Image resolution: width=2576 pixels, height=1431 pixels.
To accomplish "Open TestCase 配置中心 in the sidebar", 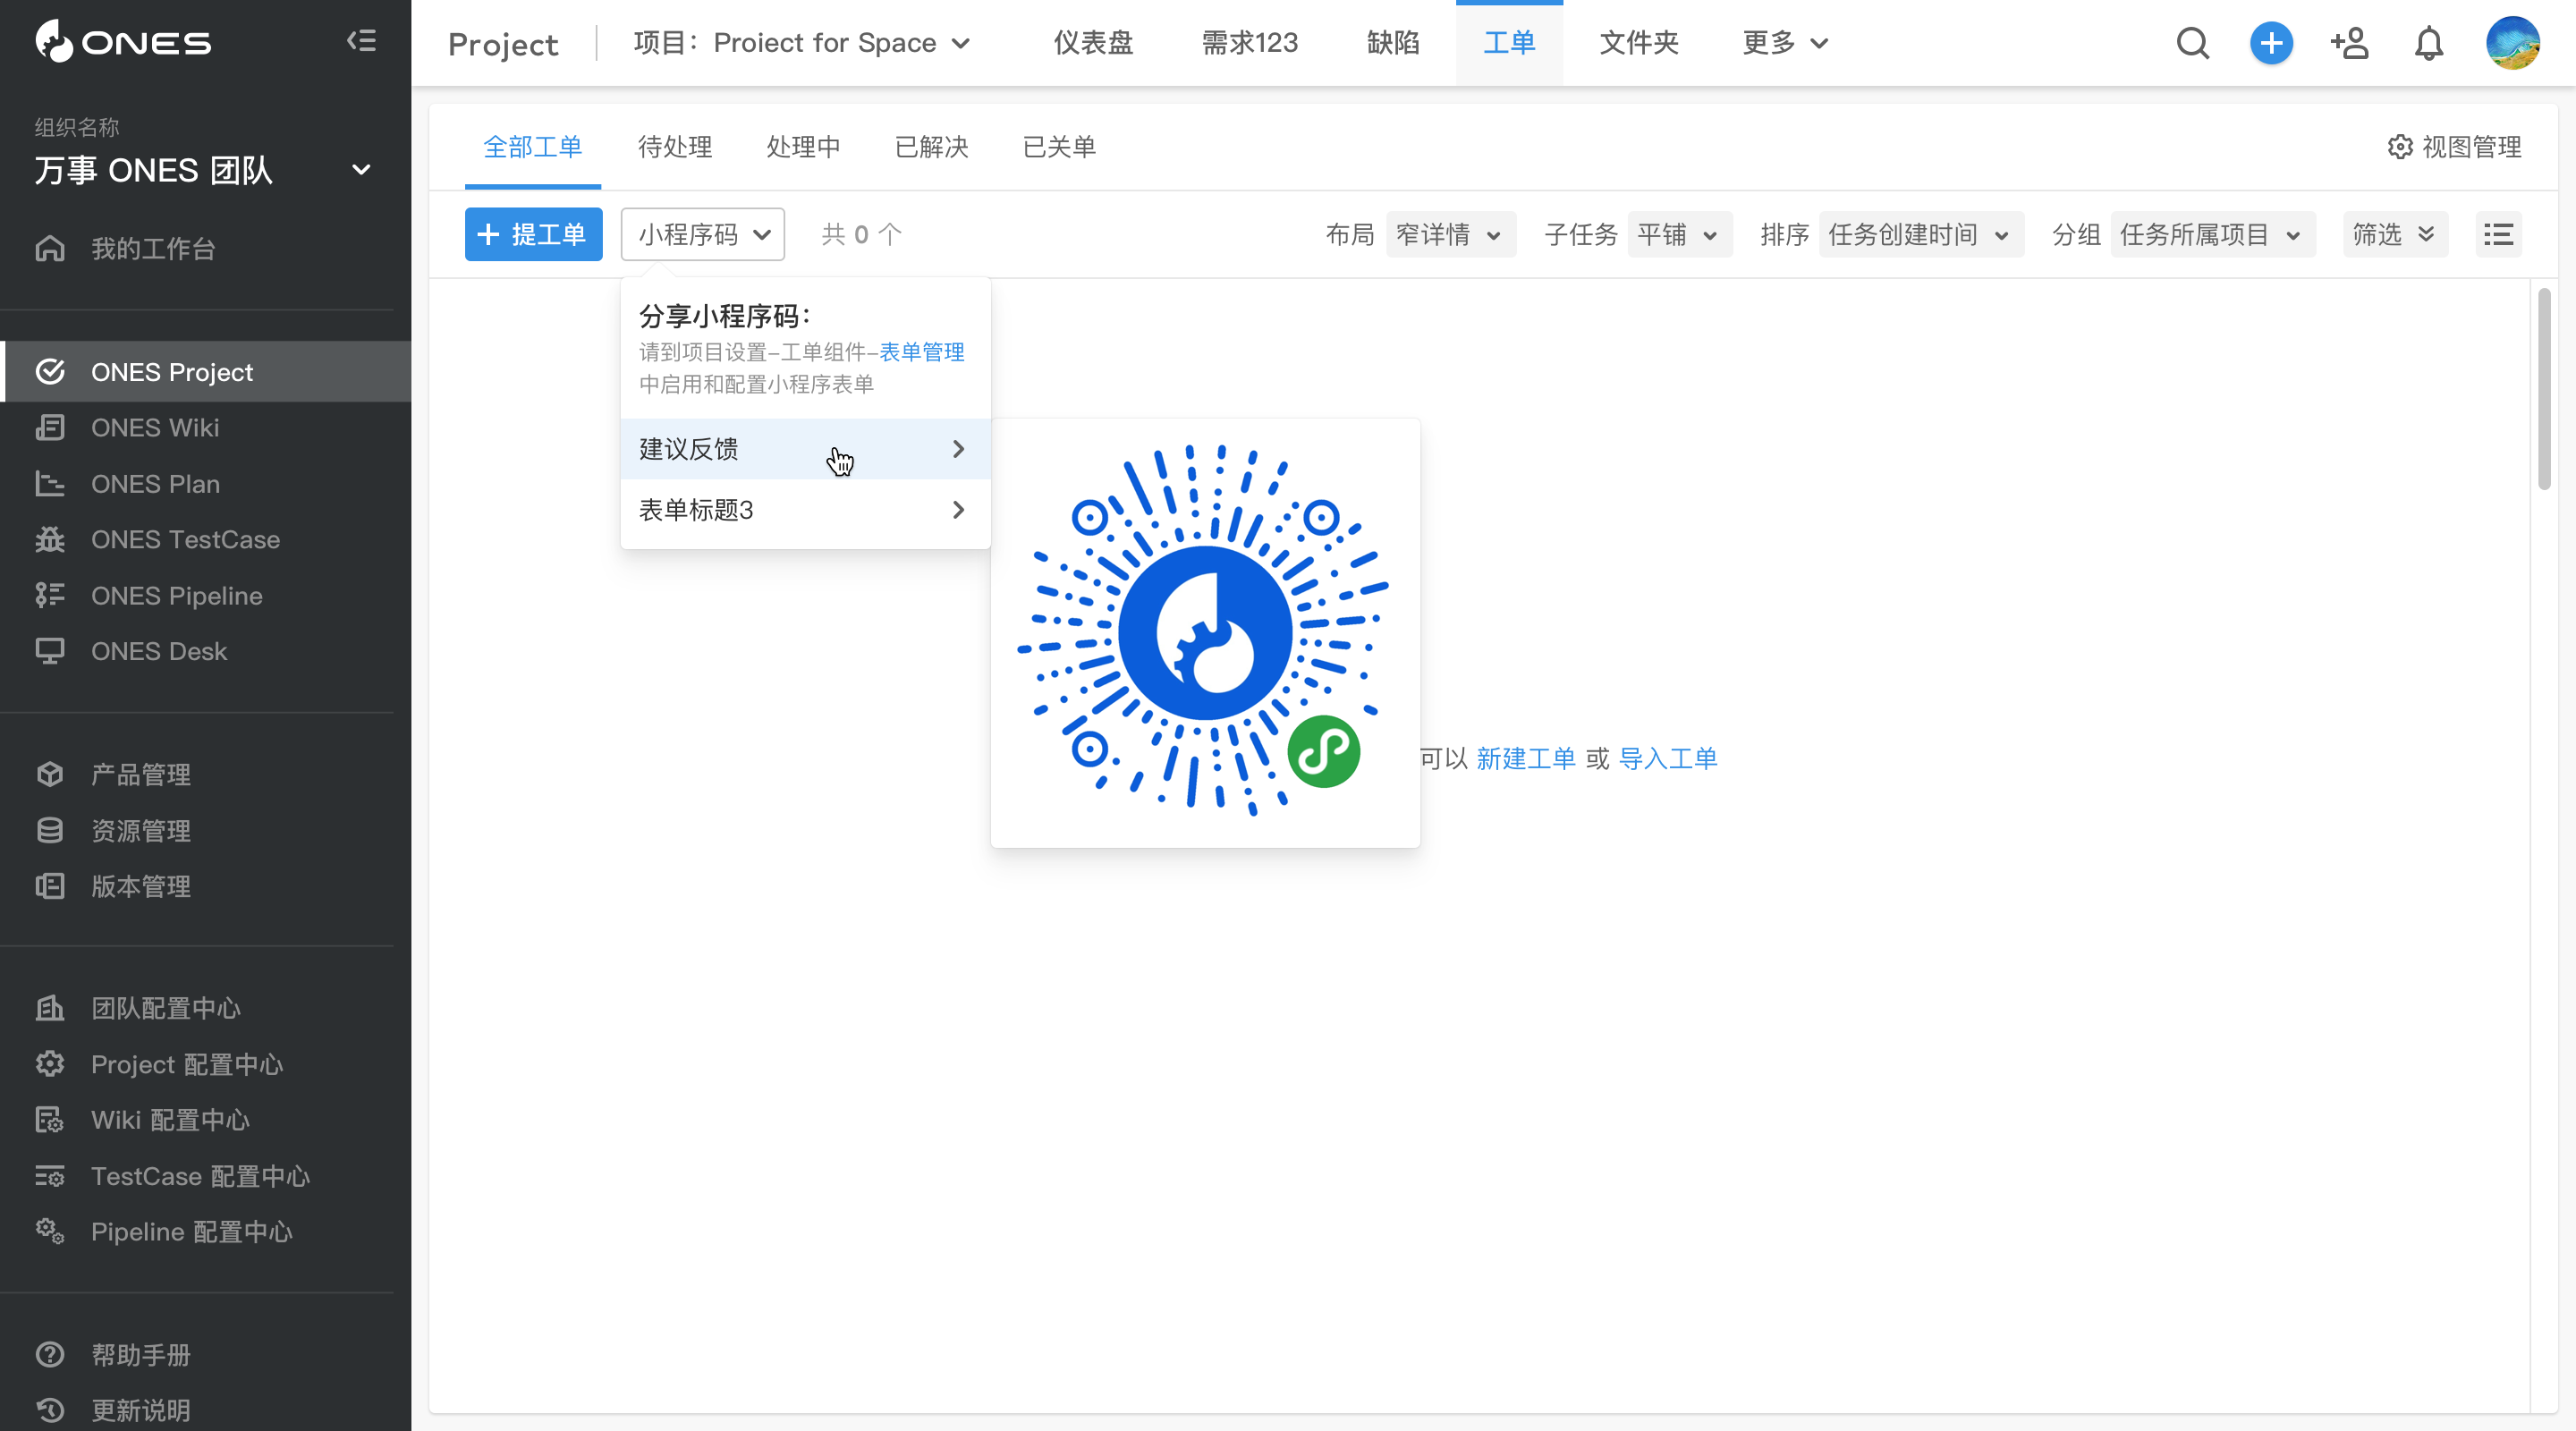I will [205, 1176].
